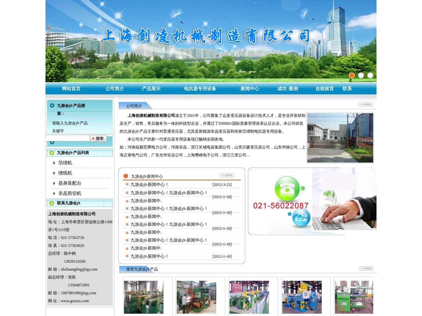Select the orange carousel indicator dot
The width and height of the screenshot is (422, 316).
click(351, 75)
